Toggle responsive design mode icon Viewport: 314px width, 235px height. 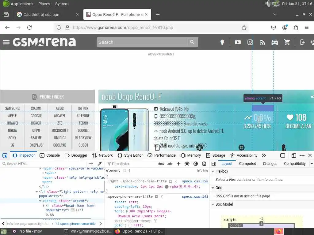tap(293, 155)
